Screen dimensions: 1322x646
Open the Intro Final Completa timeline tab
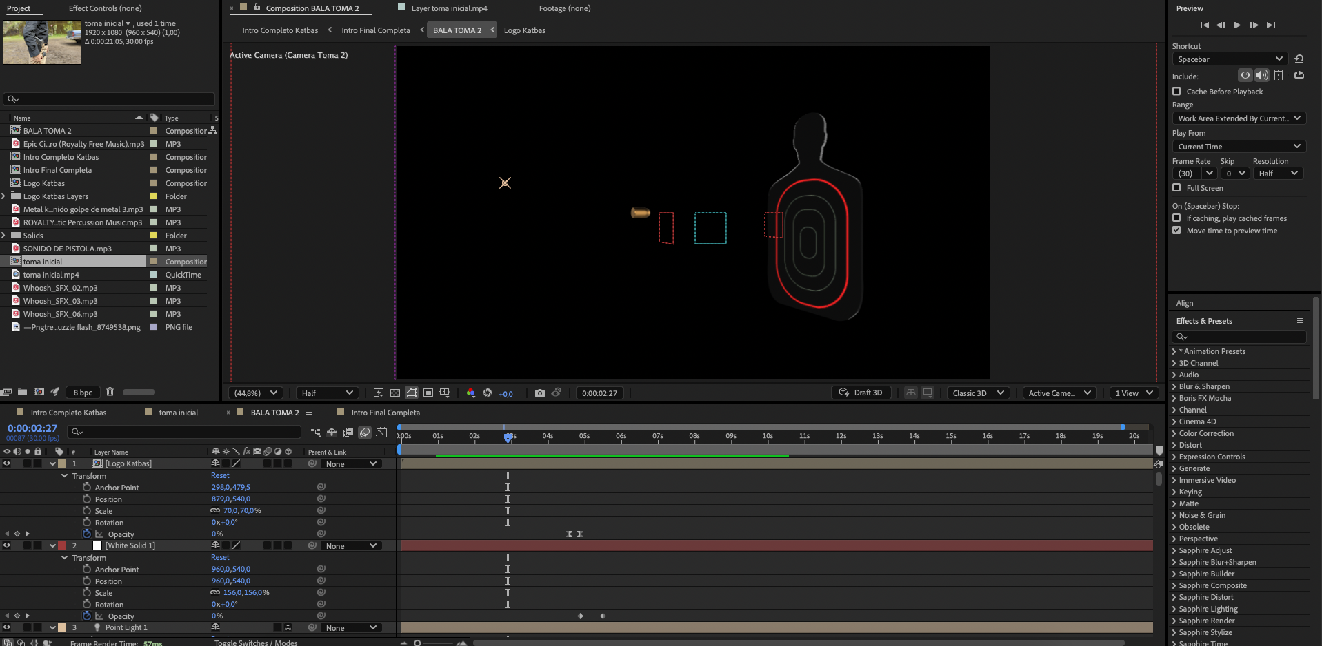[x=385, y=413]
